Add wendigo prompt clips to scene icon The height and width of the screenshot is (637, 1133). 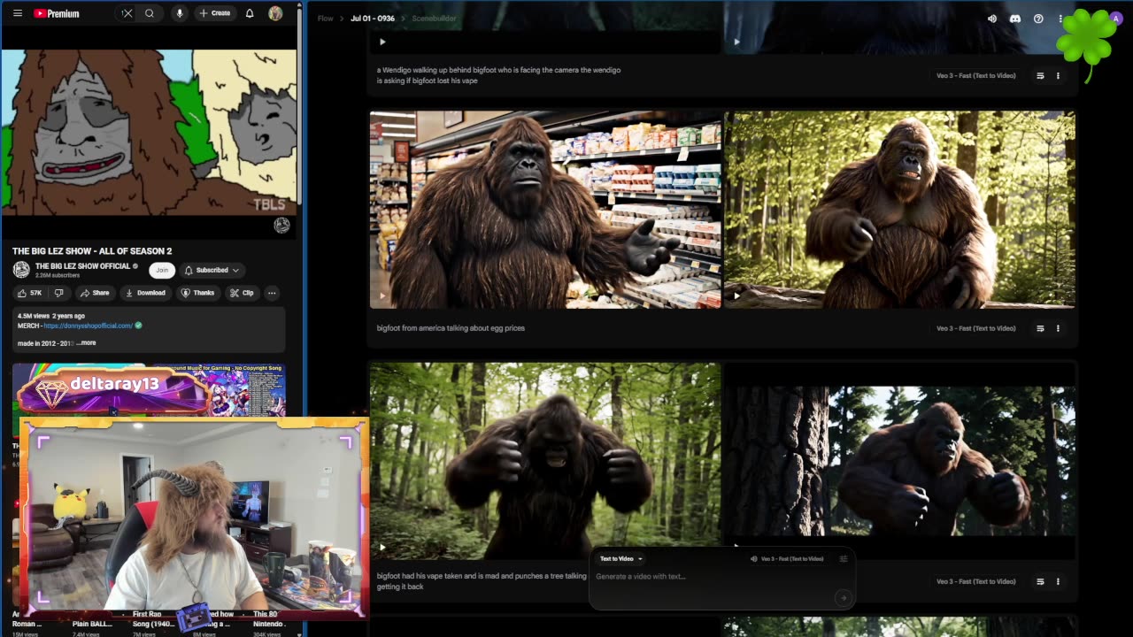tap(1040, 76)
